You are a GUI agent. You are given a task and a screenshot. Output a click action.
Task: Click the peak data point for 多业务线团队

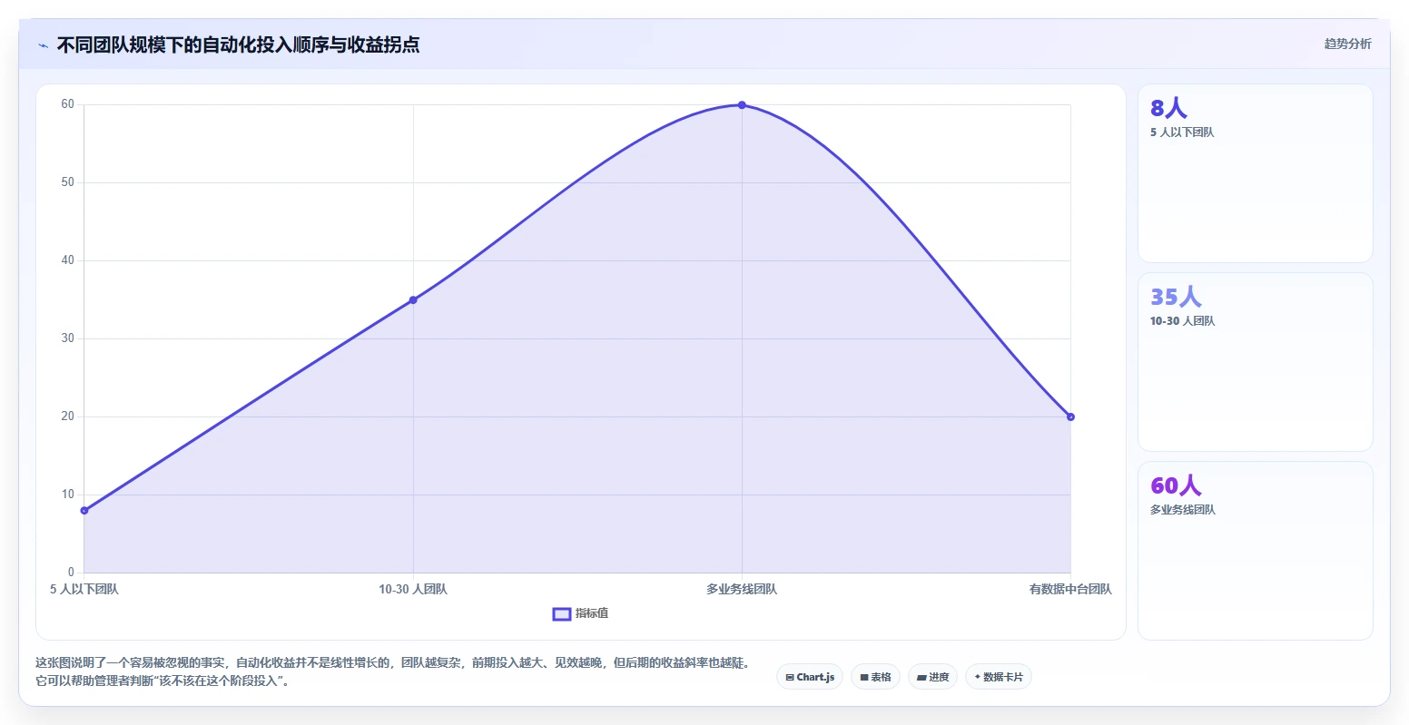742,105
